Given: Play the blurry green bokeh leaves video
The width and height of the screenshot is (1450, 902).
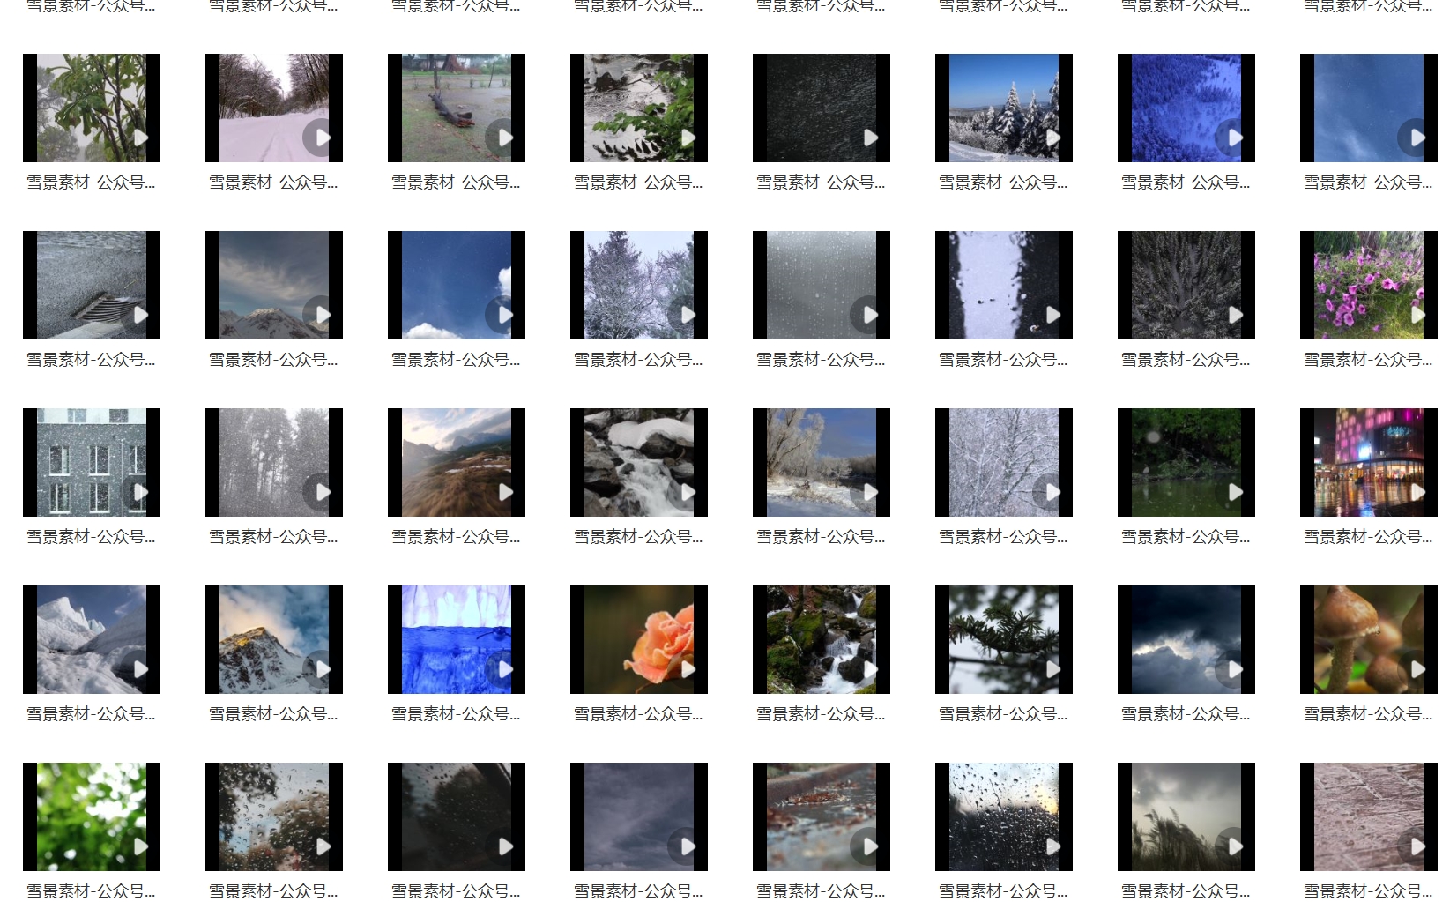Looking at the screenshot, I should 140,846.
